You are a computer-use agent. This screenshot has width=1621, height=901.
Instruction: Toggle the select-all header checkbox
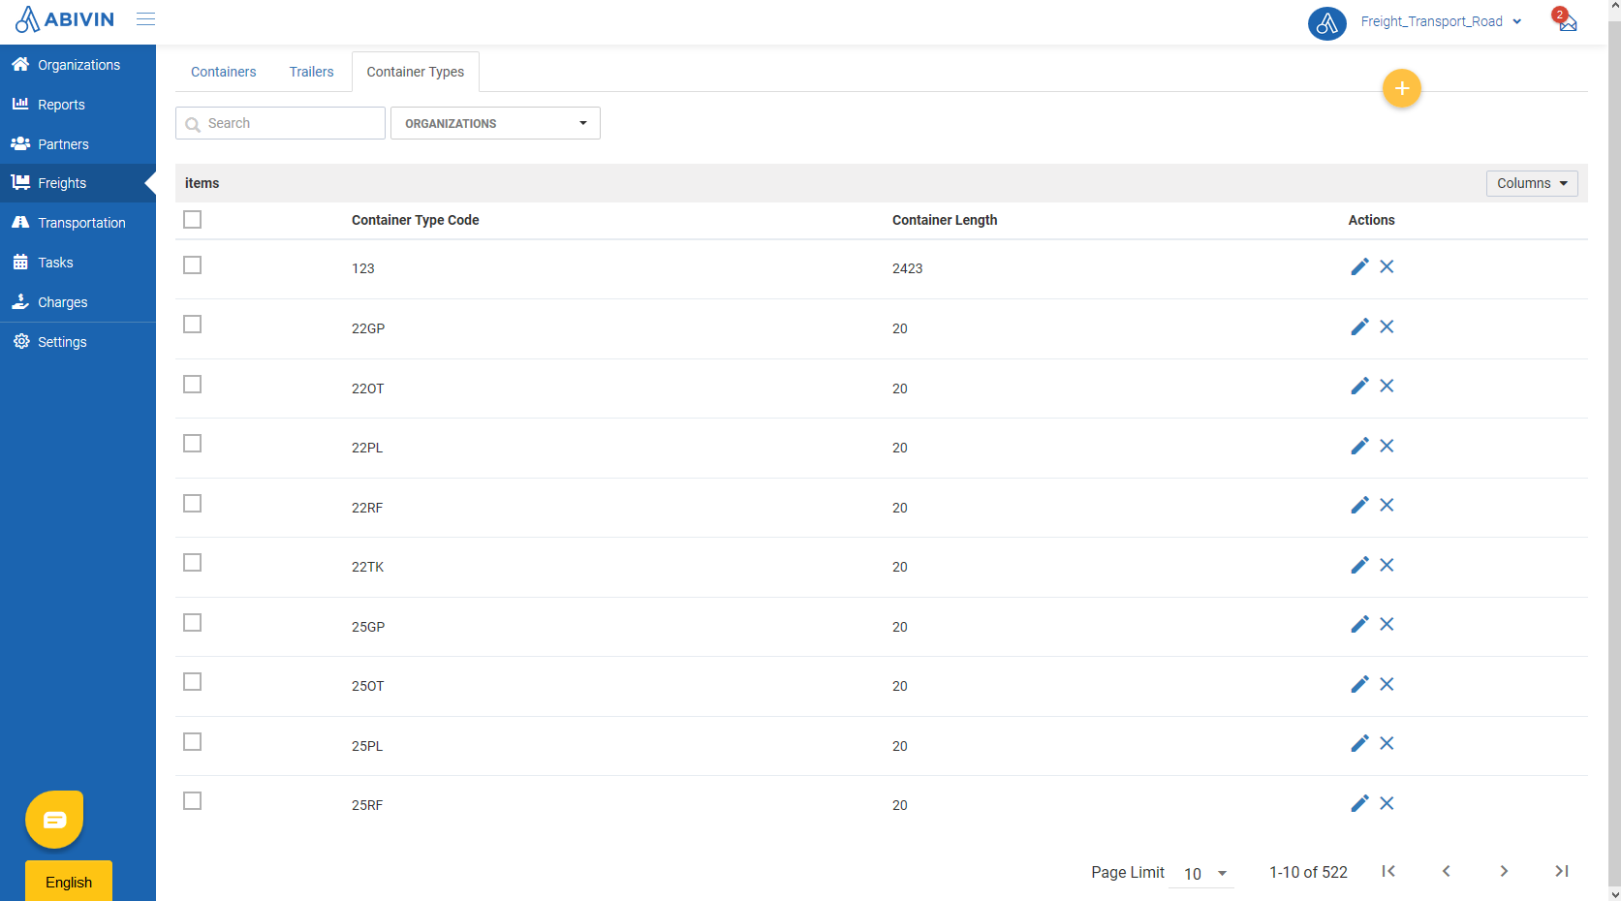click(193, 220)
